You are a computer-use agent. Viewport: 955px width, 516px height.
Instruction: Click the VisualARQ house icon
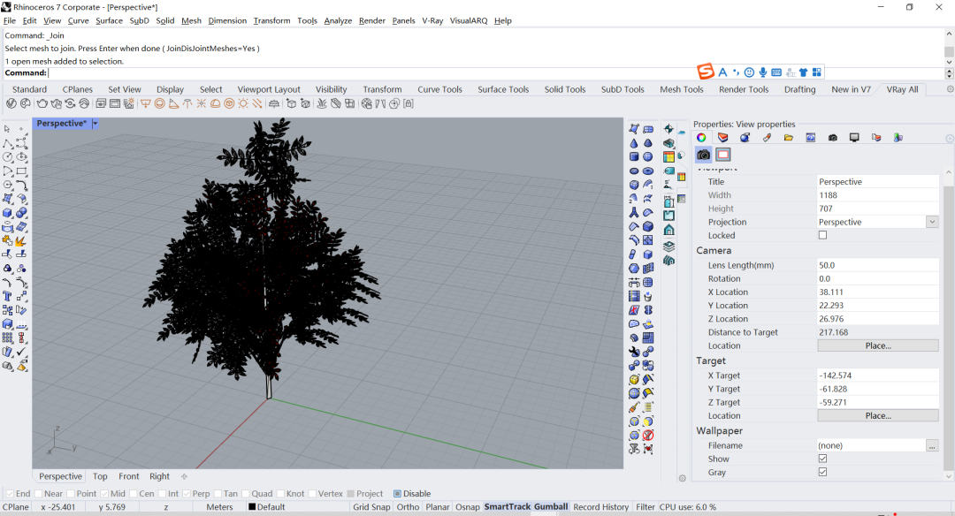[x=668, y=230]
